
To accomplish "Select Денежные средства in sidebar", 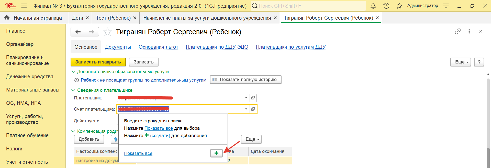I will coord(30,76).
